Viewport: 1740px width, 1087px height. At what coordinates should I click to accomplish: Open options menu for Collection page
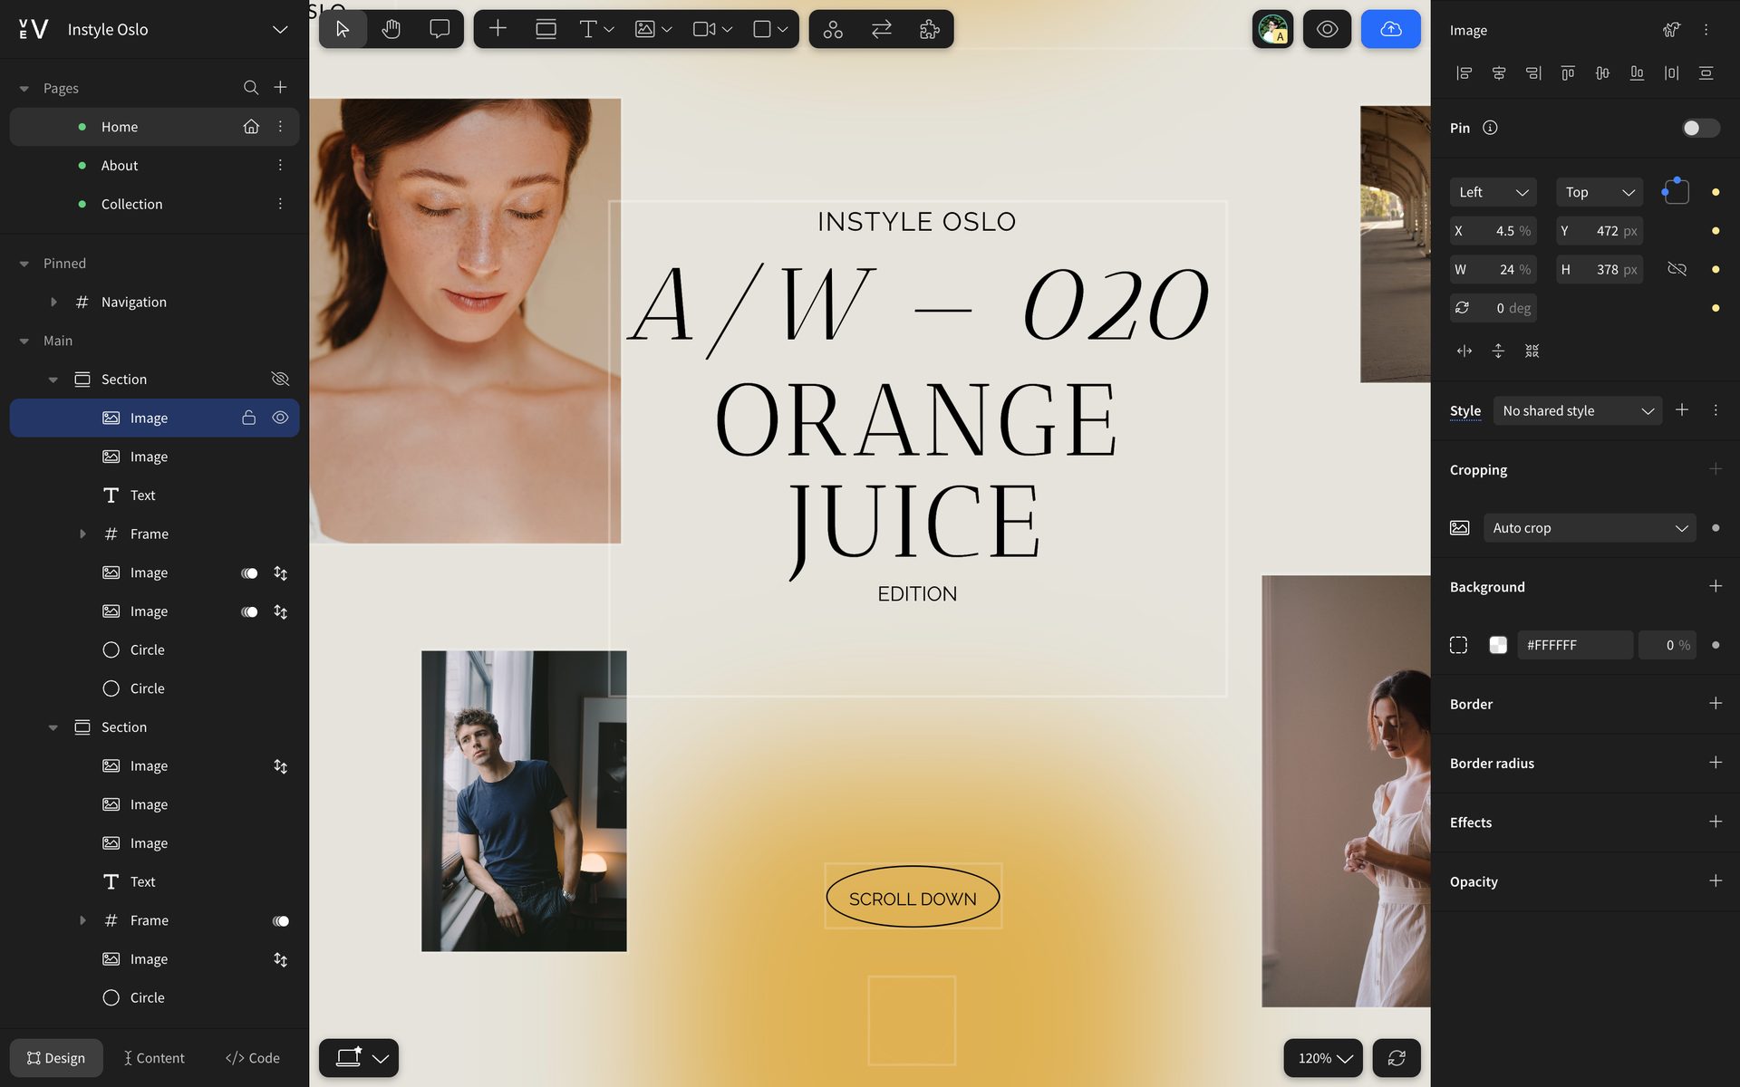point(280,204)
